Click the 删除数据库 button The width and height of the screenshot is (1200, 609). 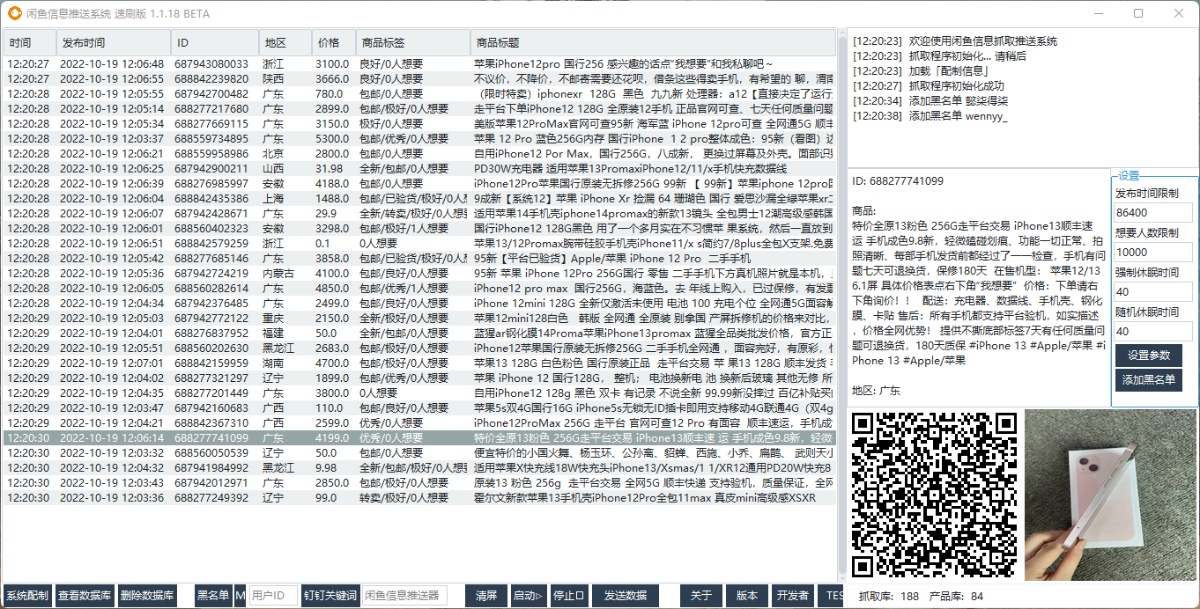tap(147, 596)
